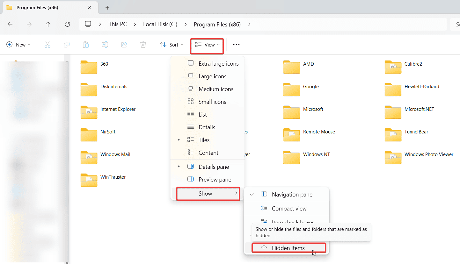Open the Sort dropdown
Screen dimensions: 460x264
coord(172,45)
